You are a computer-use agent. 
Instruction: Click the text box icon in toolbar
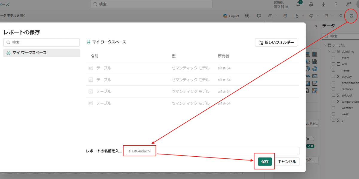(285, 16)
